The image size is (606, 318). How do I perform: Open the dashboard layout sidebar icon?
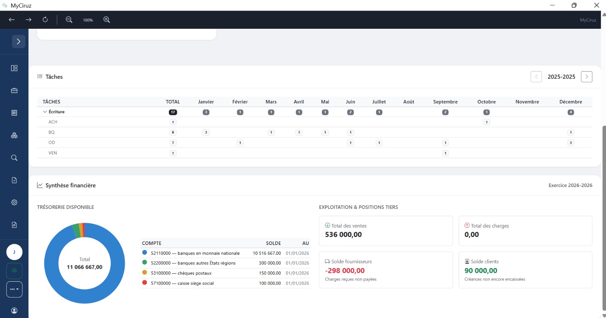pyautogui.click(x=14, y=68)
